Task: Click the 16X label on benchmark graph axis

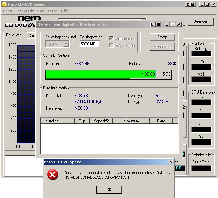Action: [x=12, y=45]
